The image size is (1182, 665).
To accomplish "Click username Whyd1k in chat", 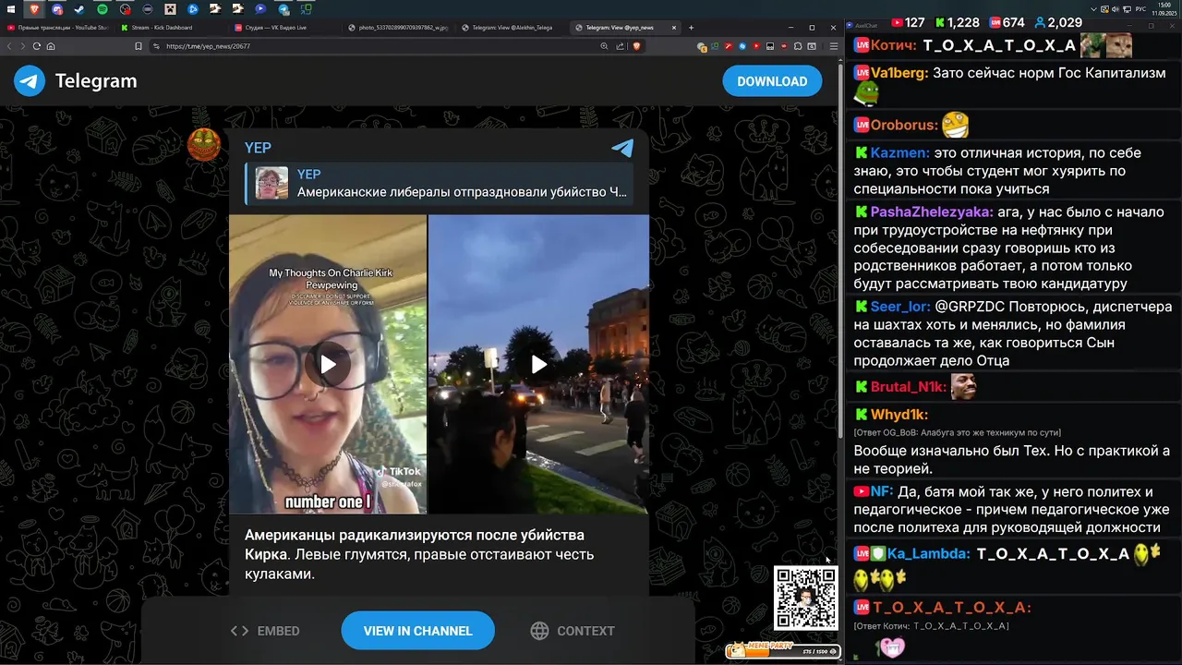I will click(899, 415).
